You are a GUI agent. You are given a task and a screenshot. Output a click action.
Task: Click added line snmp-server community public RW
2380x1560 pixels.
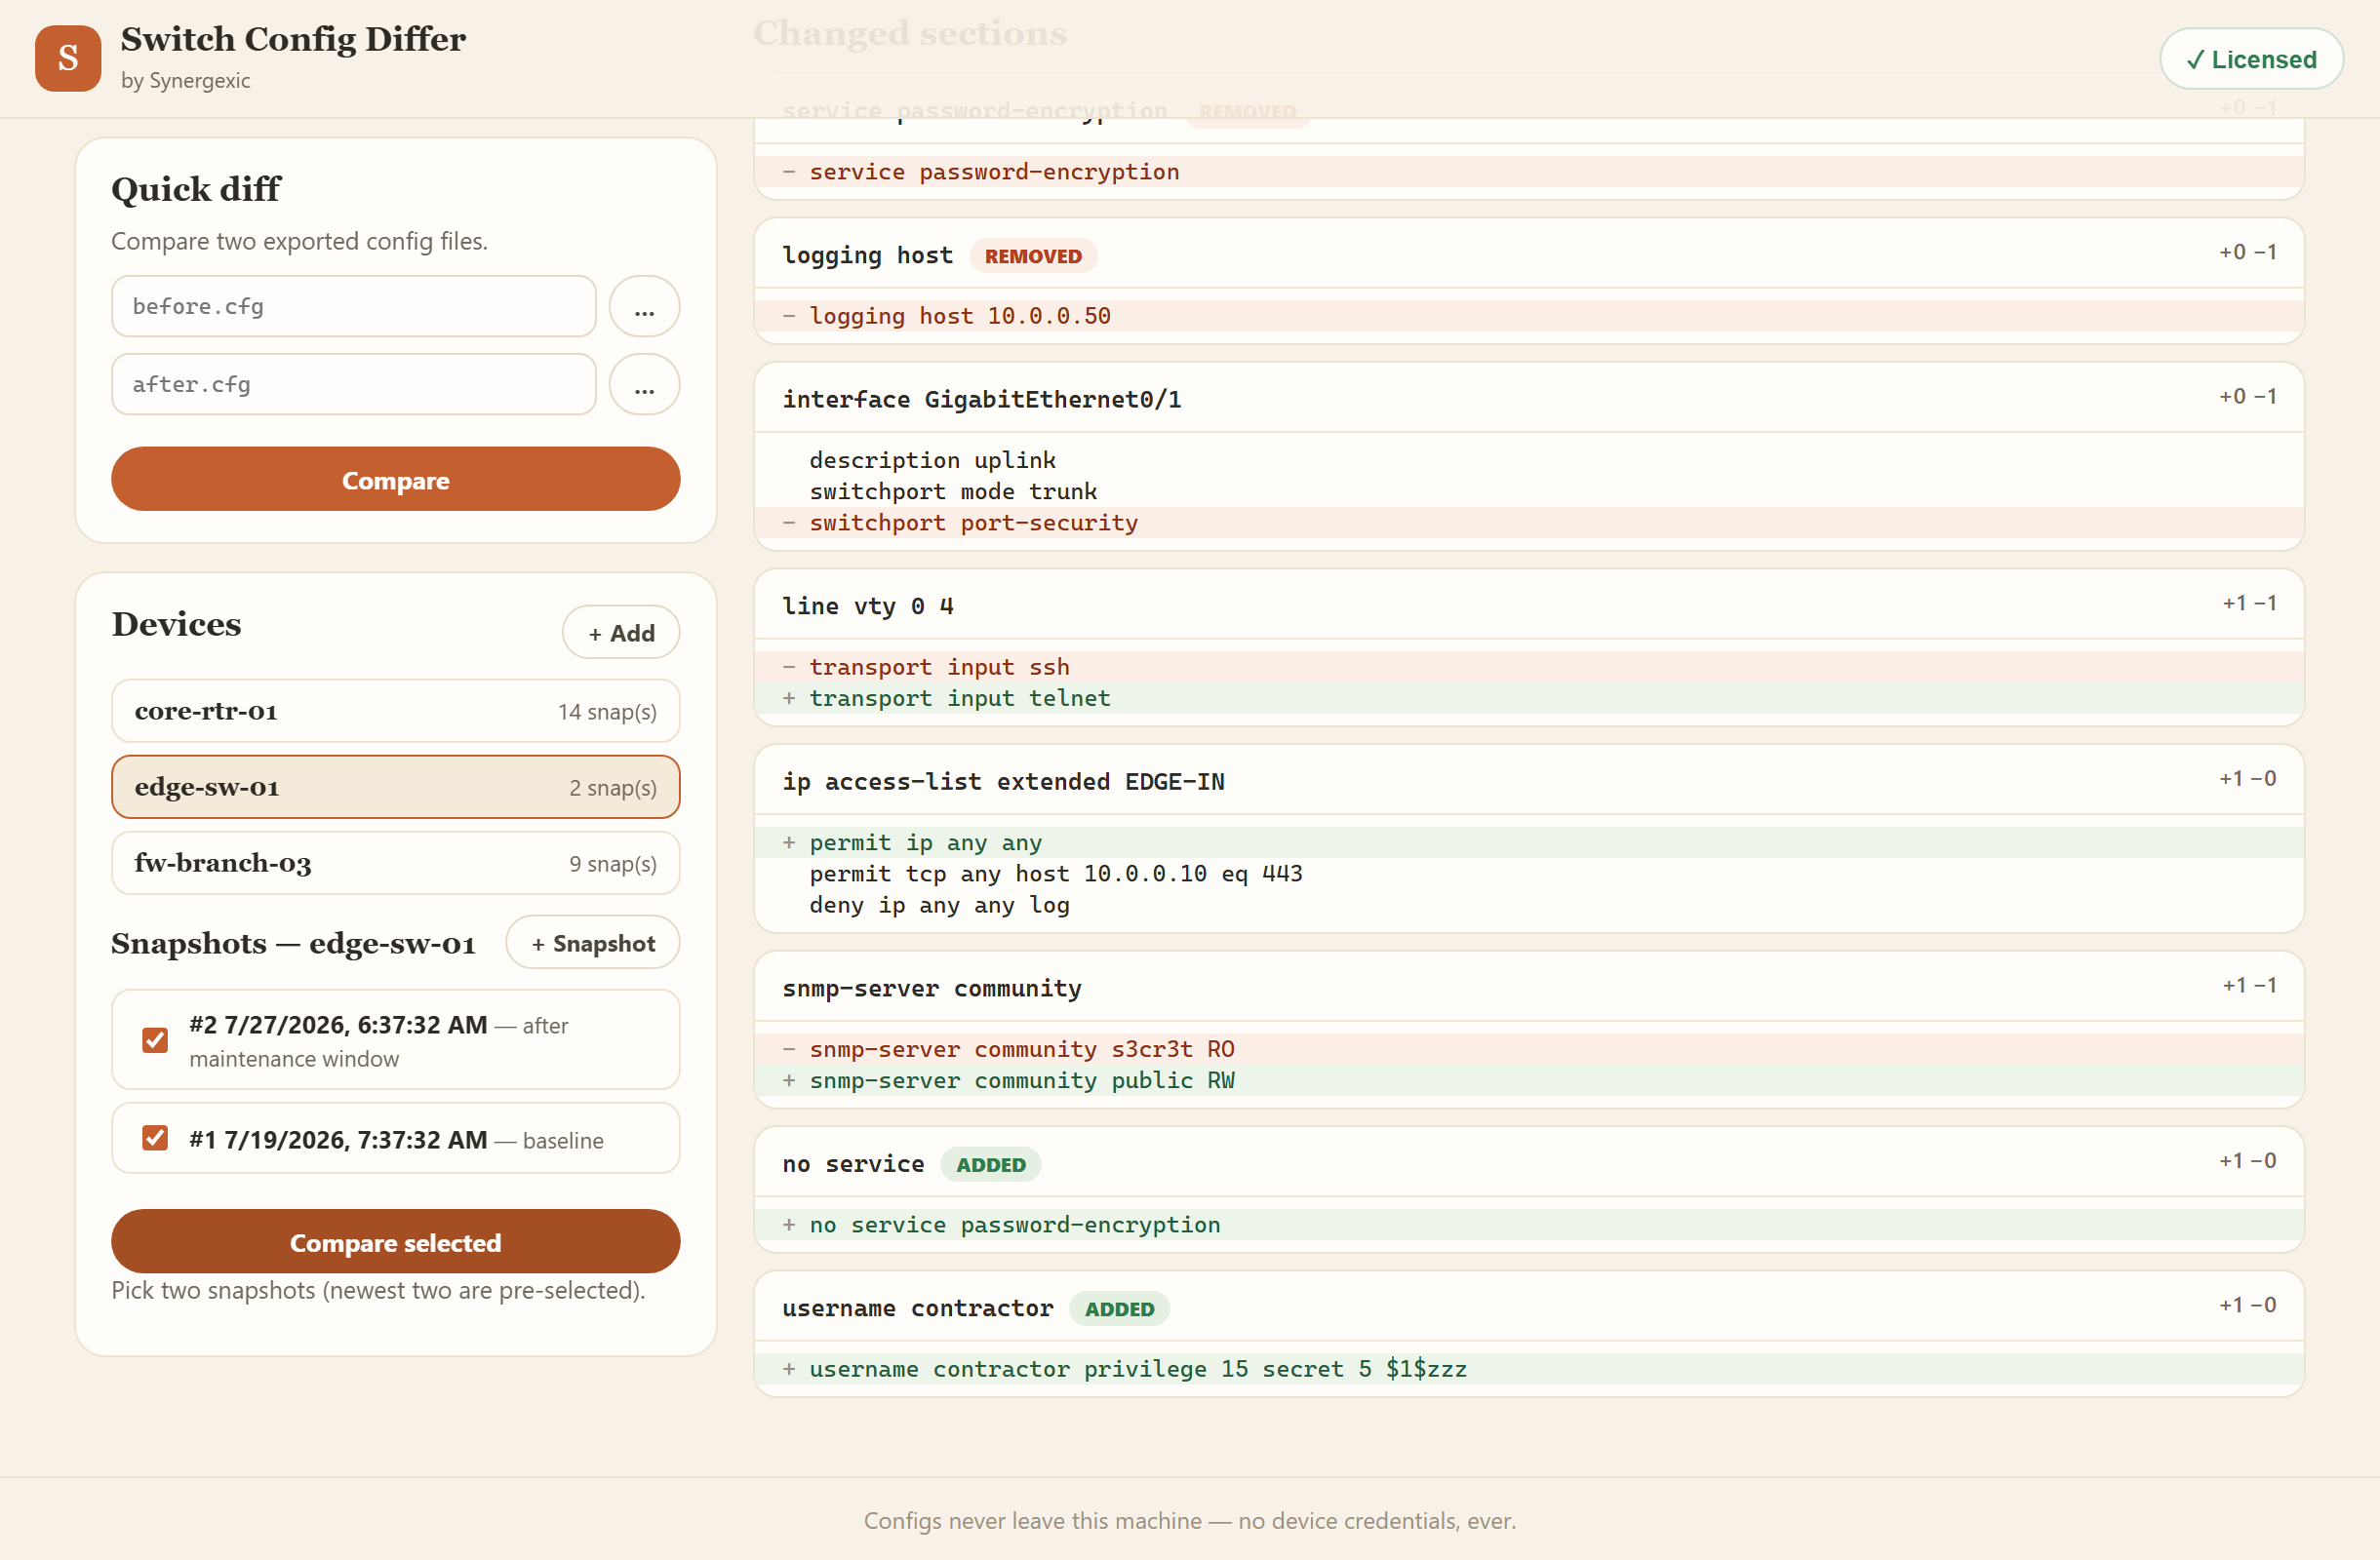pos(1528,1080)
